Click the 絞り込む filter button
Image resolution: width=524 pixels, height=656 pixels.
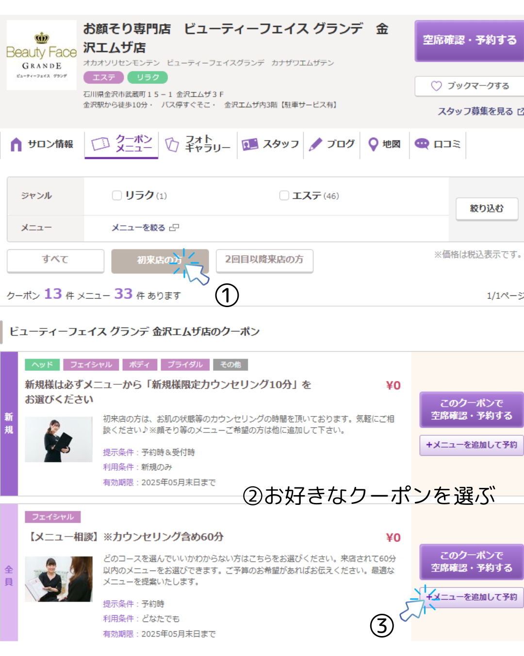487,209
